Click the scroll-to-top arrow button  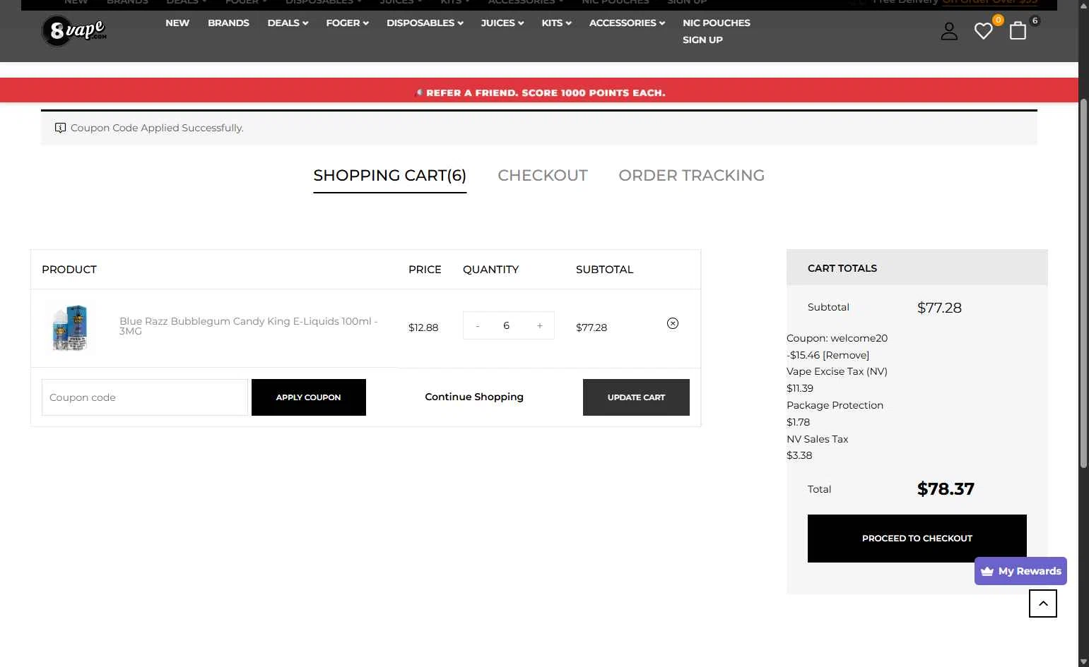point(1043,603)
